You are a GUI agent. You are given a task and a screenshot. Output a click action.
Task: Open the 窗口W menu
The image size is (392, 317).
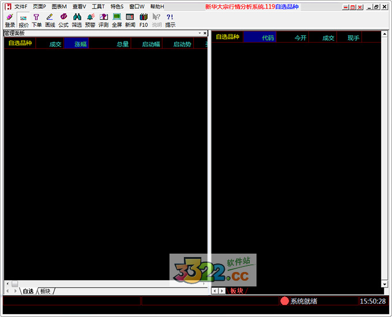137,6
